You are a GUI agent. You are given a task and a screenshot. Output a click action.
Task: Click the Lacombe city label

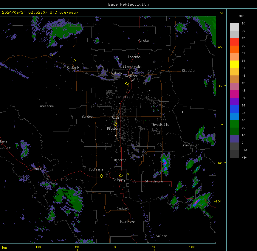134,57
